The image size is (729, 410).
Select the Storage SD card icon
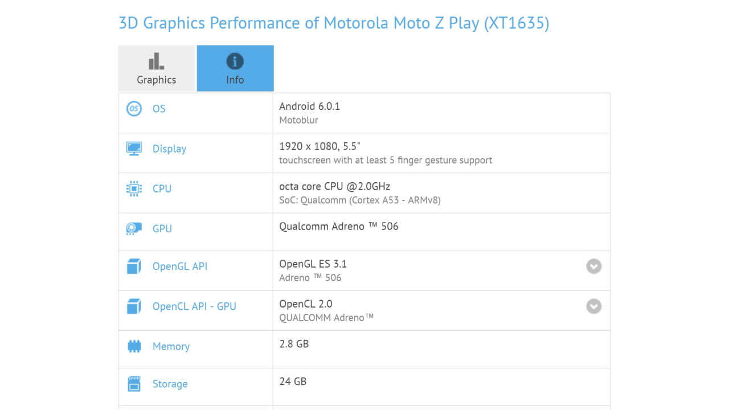point(133,383)
